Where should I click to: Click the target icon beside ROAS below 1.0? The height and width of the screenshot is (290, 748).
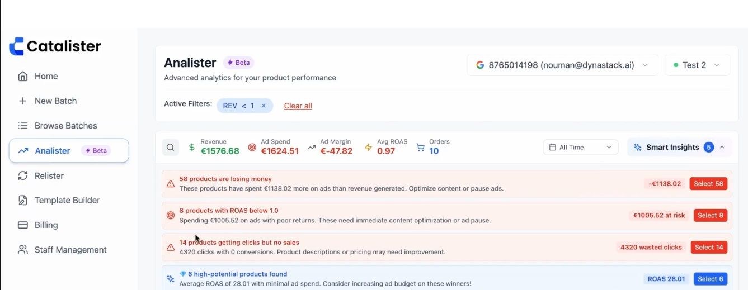pyautogui.click(x=171, y=215)
